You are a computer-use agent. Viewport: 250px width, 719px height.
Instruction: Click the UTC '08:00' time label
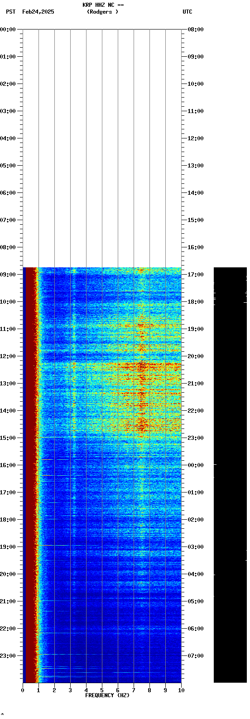coord(196,30)
